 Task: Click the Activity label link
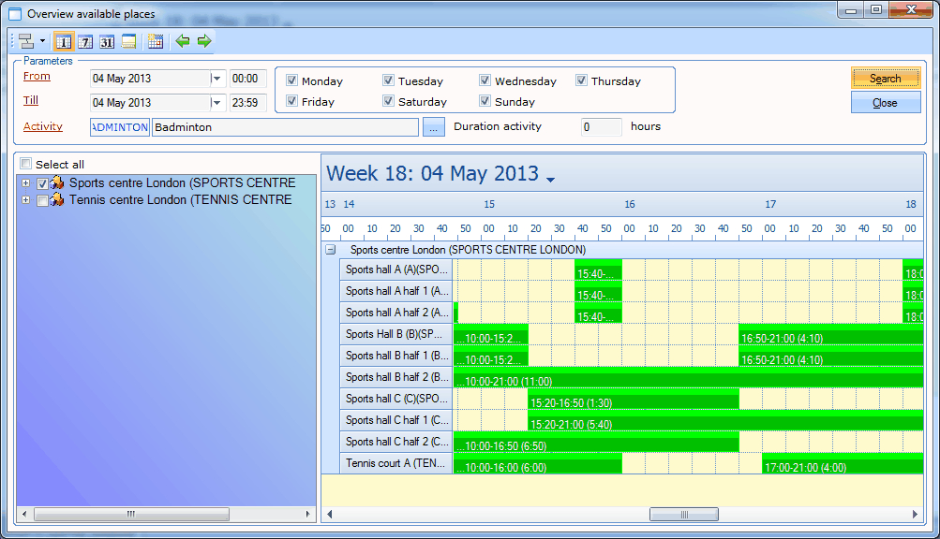[43, 126]
